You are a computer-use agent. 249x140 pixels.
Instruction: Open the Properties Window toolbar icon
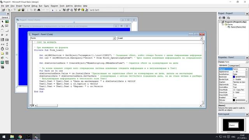pyautogui.click(x=68, y=10)
